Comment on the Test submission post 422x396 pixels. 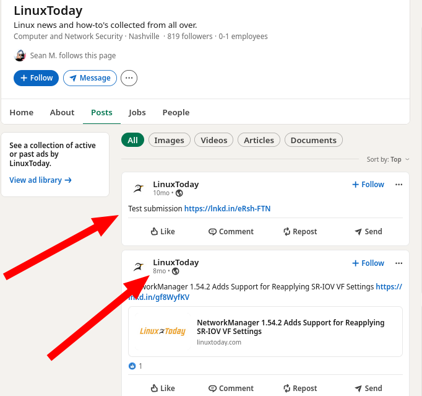(x=231, y=232)
